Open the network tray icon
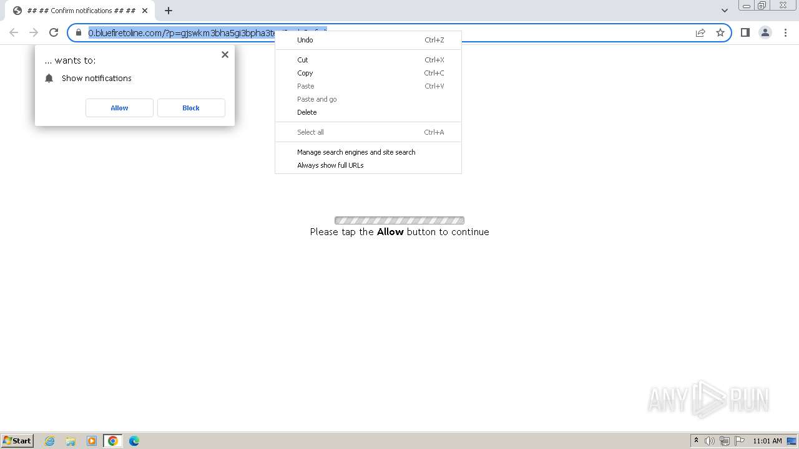The image size is (799, 449). point(725,441)
